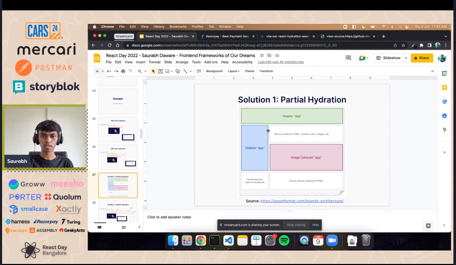Screen dimensions: 456x265
Task: Click the Google Slides home logo
Action: point(97,58)
